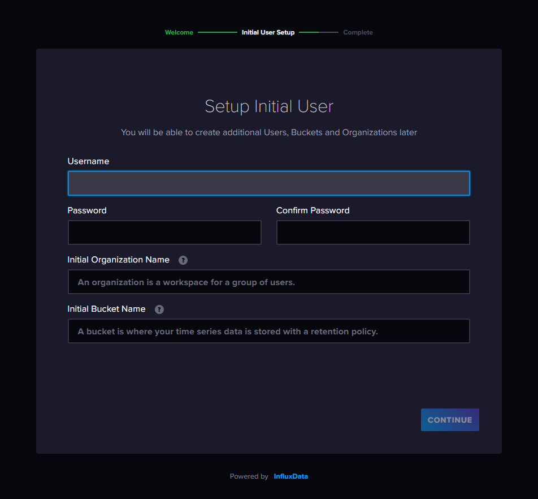Click the Setup Initial User heading
The image size is (538, 499).
click(269, 106)
